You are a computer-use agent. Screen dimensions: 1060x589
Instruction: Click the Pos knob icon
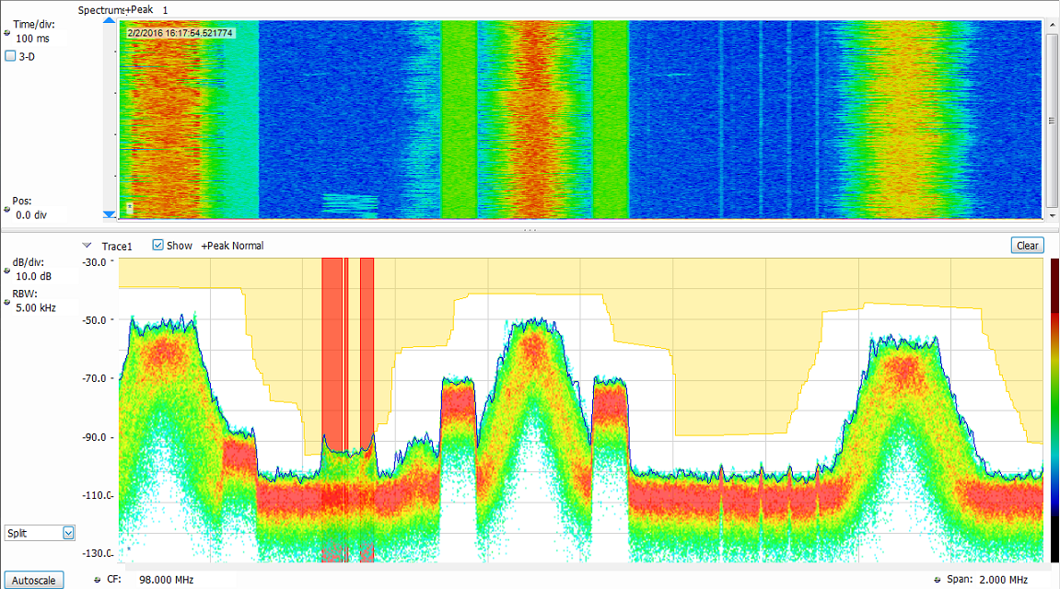point(8,209)
